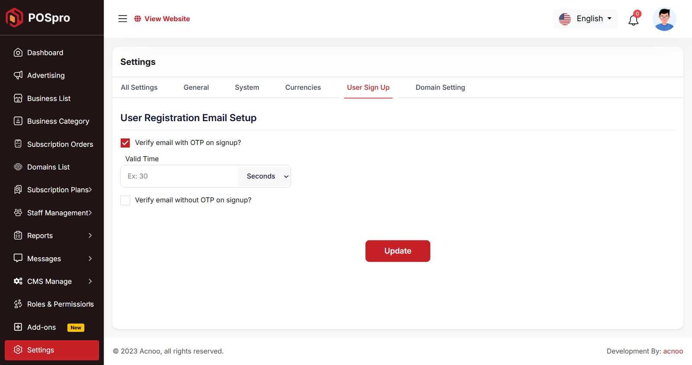Switch to the Currencies tab
Viewport: 692px width, 365px height.
(303, 87)
